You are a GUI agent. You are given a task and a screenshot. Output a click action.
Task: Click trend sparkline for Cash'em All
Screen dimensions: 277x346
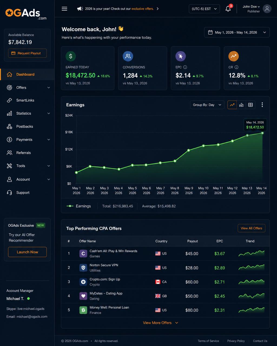point(252,254)
